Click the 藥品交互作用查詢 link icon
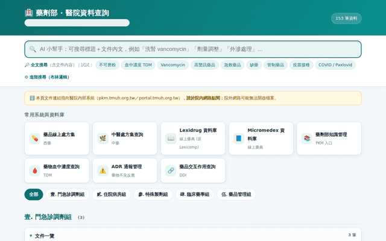The width and height of the screenshot is (386, 241). click(x=171, y=171)
